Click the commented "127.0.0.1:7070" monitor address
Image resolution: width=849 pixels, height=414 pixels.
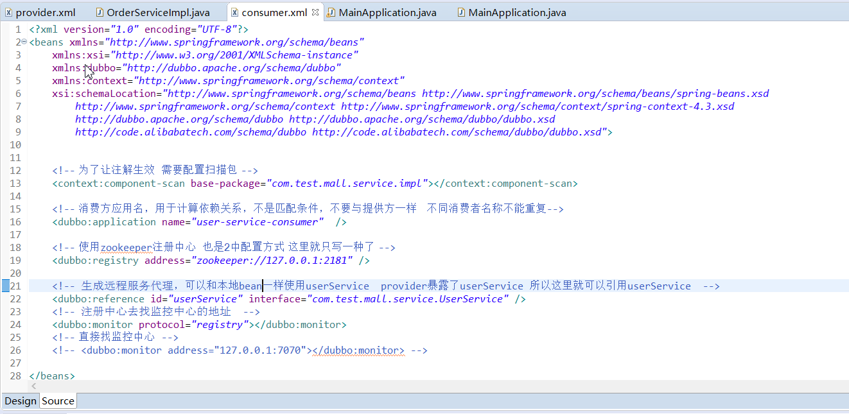click(x=260, y=350)
